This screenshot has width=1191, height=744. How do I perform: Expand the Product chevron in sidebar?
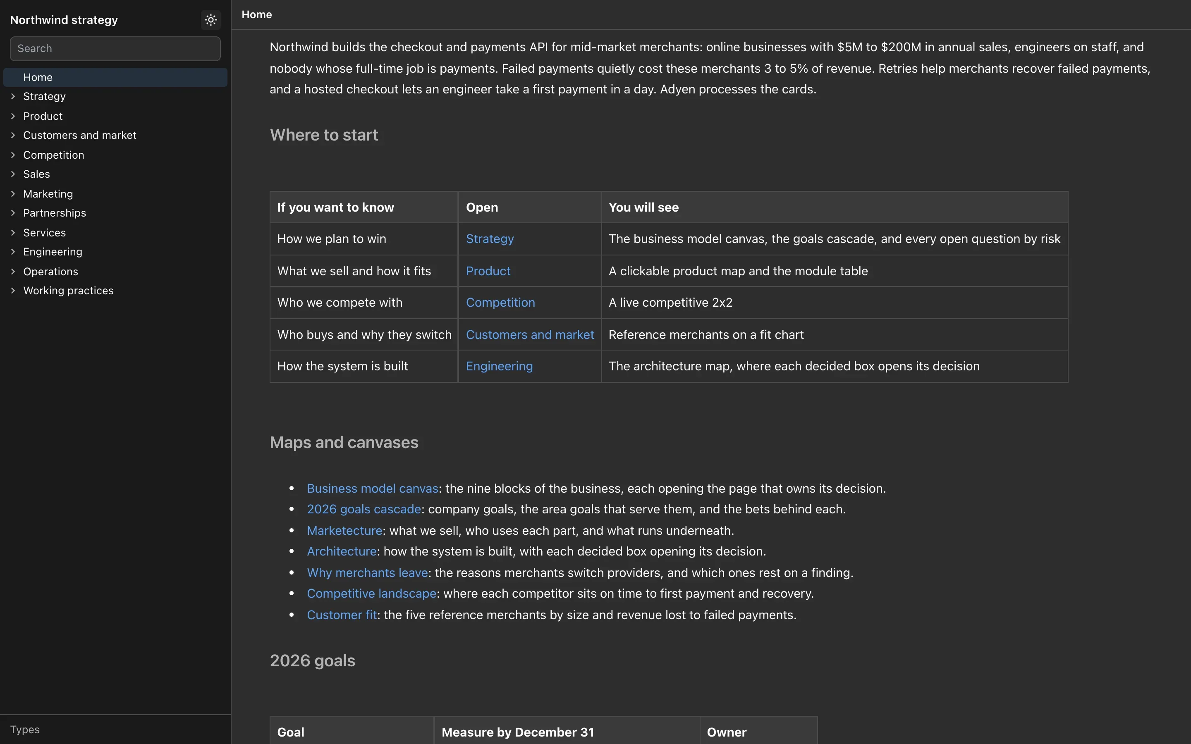coord(13,116)
